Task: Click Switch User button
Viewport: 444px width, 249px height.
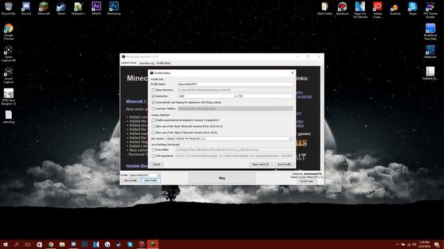Action: 307,181
